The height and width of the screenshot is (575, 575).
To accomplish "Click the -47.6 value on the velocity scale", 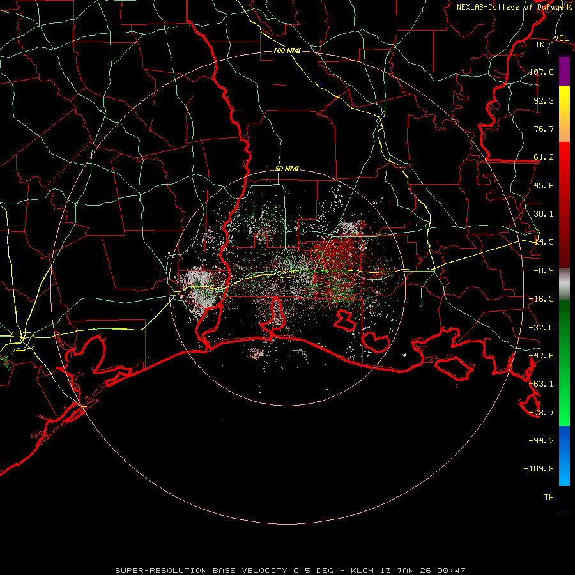I will click(x=541, y=356).
